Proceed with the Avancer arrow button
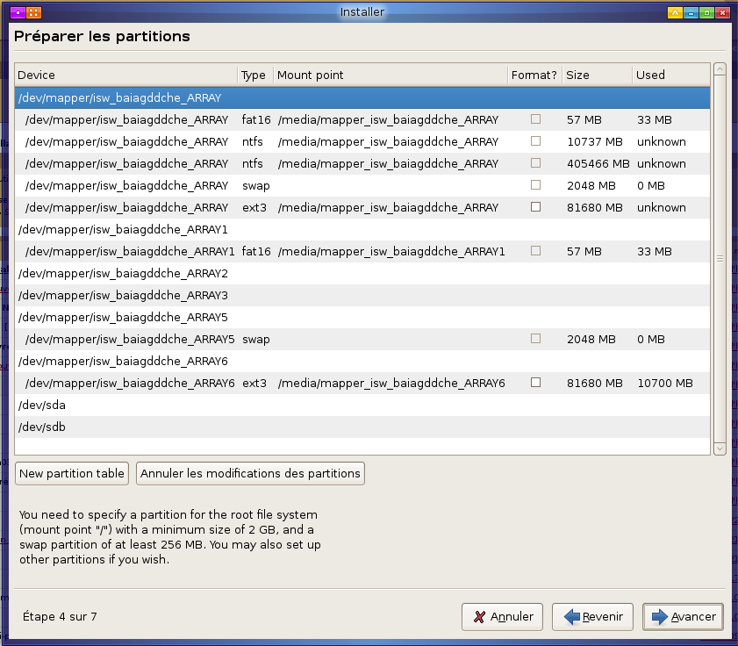 coord(683,617)
